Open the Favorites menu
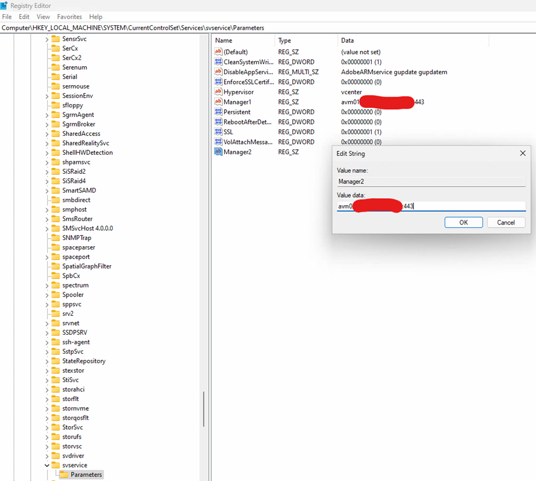The height and width of the screenshot is (481, 536). [x=69, y=17]
